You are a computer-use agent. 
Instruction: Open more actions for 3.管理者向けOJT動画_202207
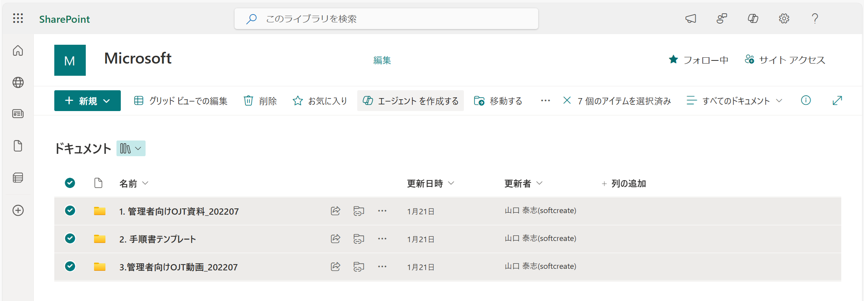(x=382, y=266)
